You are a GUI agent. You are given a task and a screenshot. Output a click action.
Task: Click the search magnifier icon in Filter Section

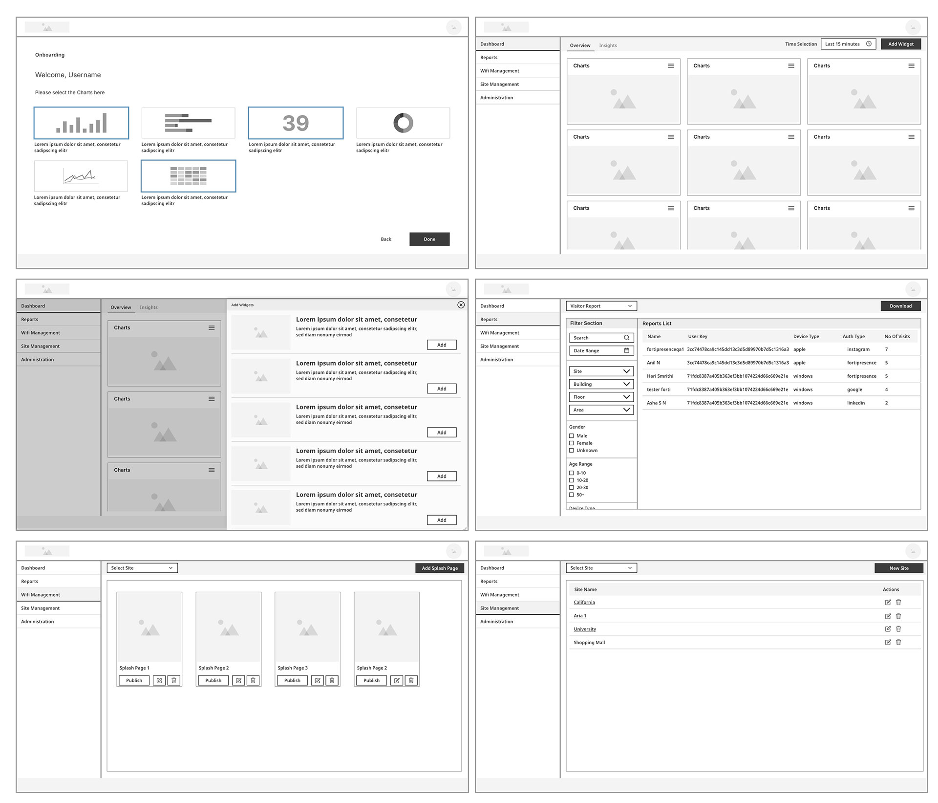626,338
